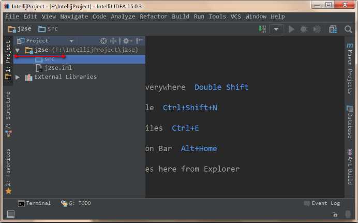This screenshot has height=223, width=358.
Task: Select External Libraries tree row
Action: point(80,77)
